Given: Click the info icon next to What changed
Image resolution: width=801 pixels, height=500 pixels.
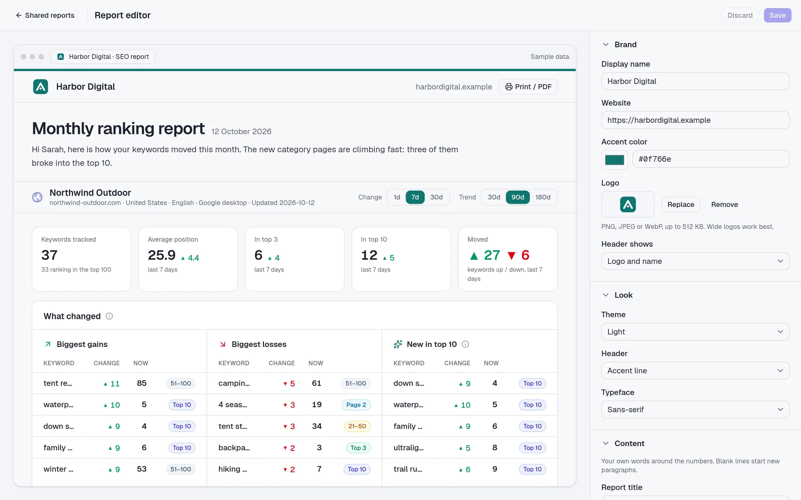Looking at the screenshot, I should tap(109, 316).
